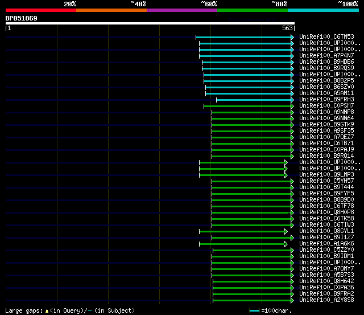Click the UniRef100_A2Y8S8 label
364x315 pixels.
326,300
